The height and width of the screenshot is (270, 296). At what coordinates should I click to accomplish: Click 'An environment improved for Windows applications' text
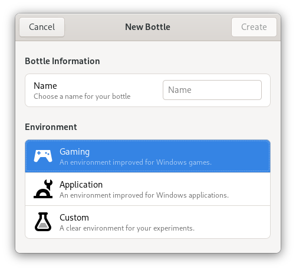pyautogui.click(x=144, y=195)
